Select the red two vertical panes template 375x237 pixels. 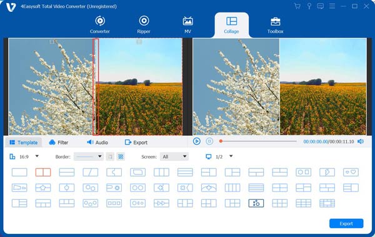click(43, 172)
